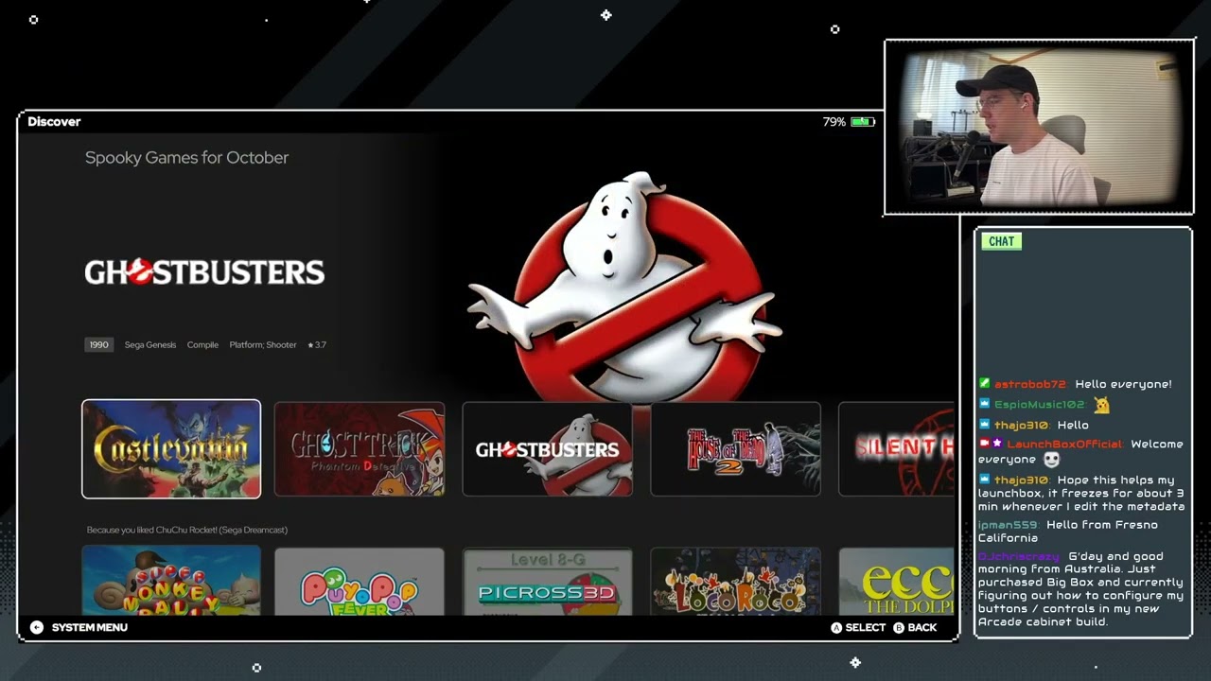Viewport: 1211px width, 681px height.
Task: Click the CHAT label in the overlay
Action: click(1001, 241)
